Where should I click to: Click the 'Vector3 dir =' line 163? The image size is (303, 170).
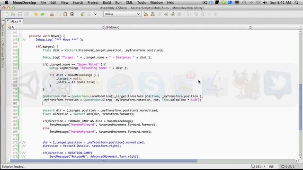[x=100, y=110]
